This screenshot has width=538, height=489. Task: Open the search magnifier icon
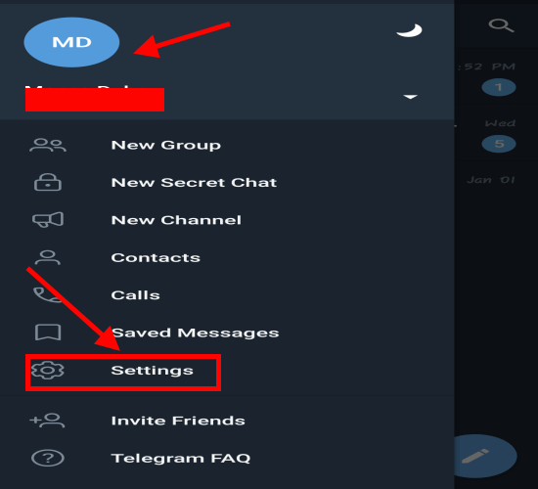point(501,25)
